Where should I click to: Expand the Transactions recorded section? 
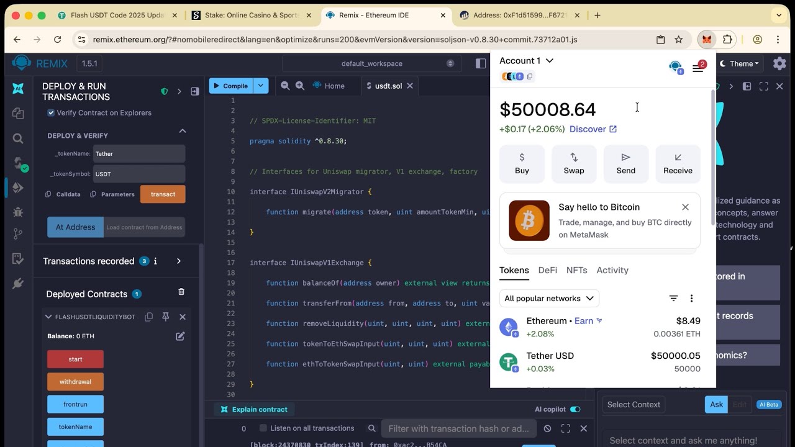pyautogui.click(x=179, y=261)
